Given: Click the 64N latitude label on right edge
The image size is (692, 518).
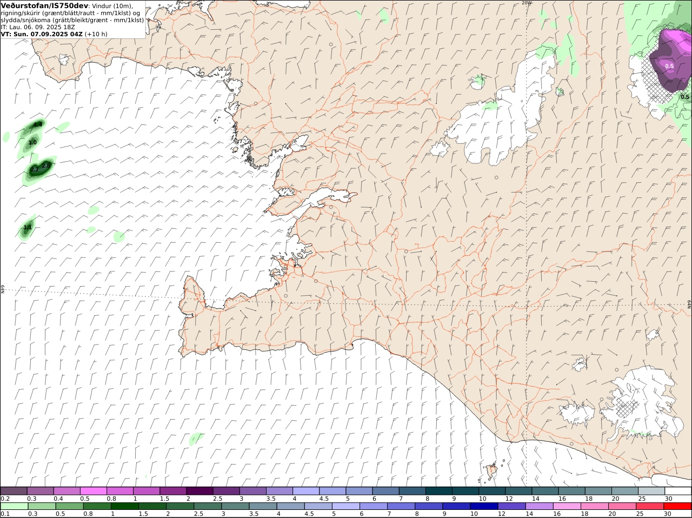Looking at the screenshot, I should point(689,304).
